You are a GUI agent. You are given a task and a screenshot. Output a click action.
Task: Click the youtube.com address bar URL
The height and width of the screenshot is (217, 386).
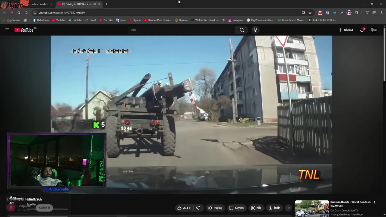click(62, 13)
